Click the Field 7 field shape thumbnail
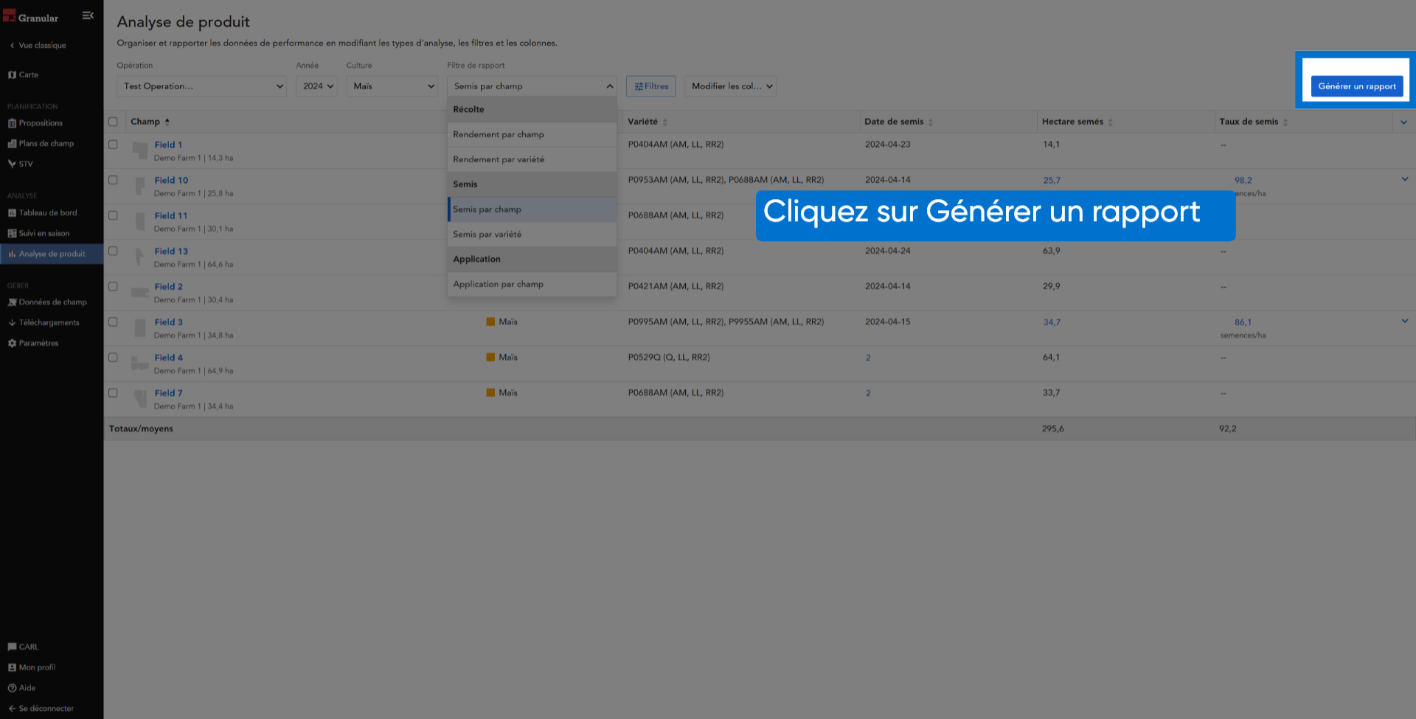 pyautogui.click(x=140, y=399)
